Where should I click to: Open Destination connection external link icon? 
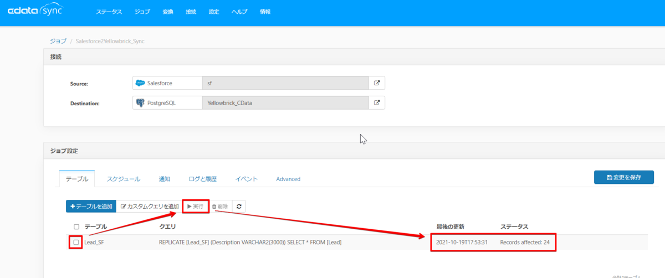point(377,102)
